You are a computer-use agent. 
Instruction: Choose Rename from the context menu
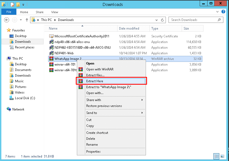pyautogui.click(x=92, y=145)
